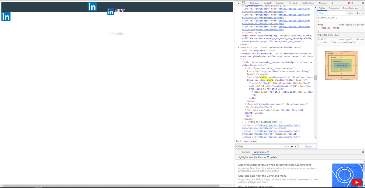Collapse the header extended-nav node

coord(241,54)
